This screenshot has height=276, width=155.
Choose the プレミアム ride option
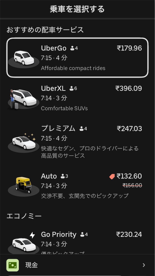coord(77,142)
